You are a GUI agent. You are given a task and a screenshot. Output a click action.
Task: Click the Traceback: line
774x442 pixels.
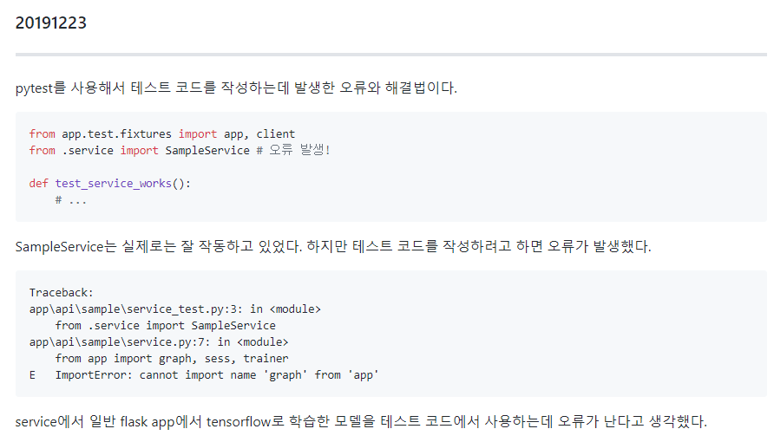(x=61, y=293)
